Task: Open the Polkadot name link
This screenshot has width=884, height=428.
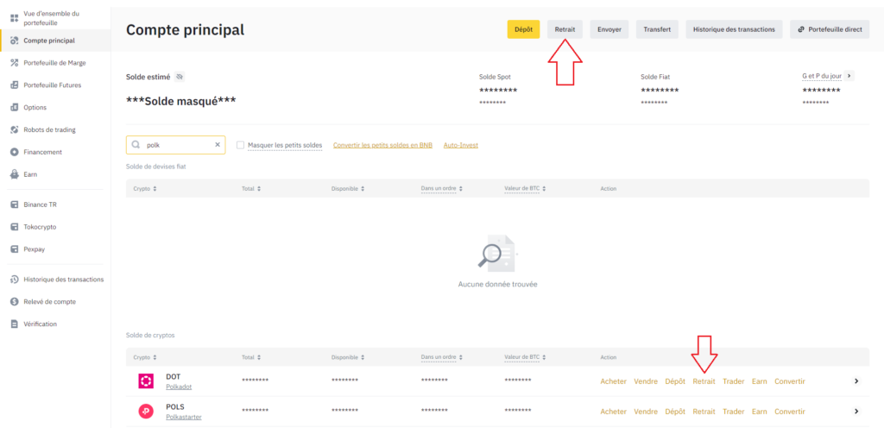Action: [180, 387]
